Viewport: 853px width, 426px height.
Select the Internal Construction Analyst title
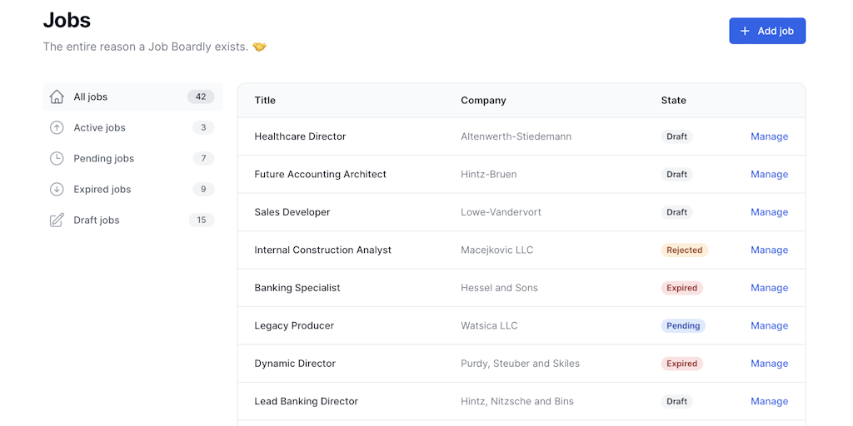click(x=323, y=250)
